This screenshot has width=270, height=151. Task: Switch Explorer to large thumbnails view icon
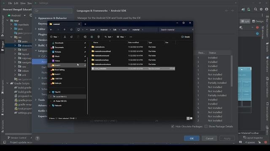coord(191,118)
